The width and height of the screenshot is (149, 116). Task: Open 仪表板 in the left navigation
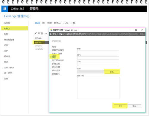point(7,23)
